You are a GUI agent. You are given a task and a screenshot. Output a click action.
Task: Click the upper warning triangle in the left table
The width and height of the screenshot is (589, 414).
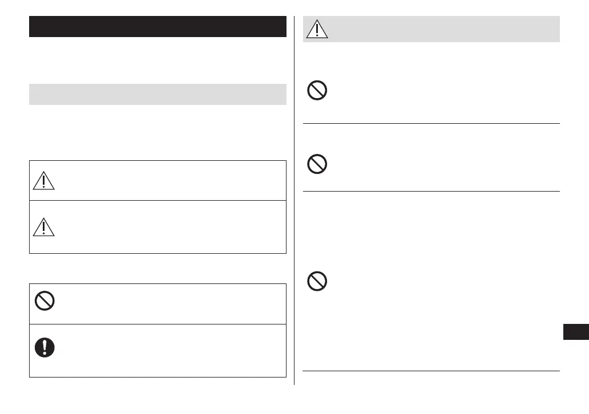point(43,180)
